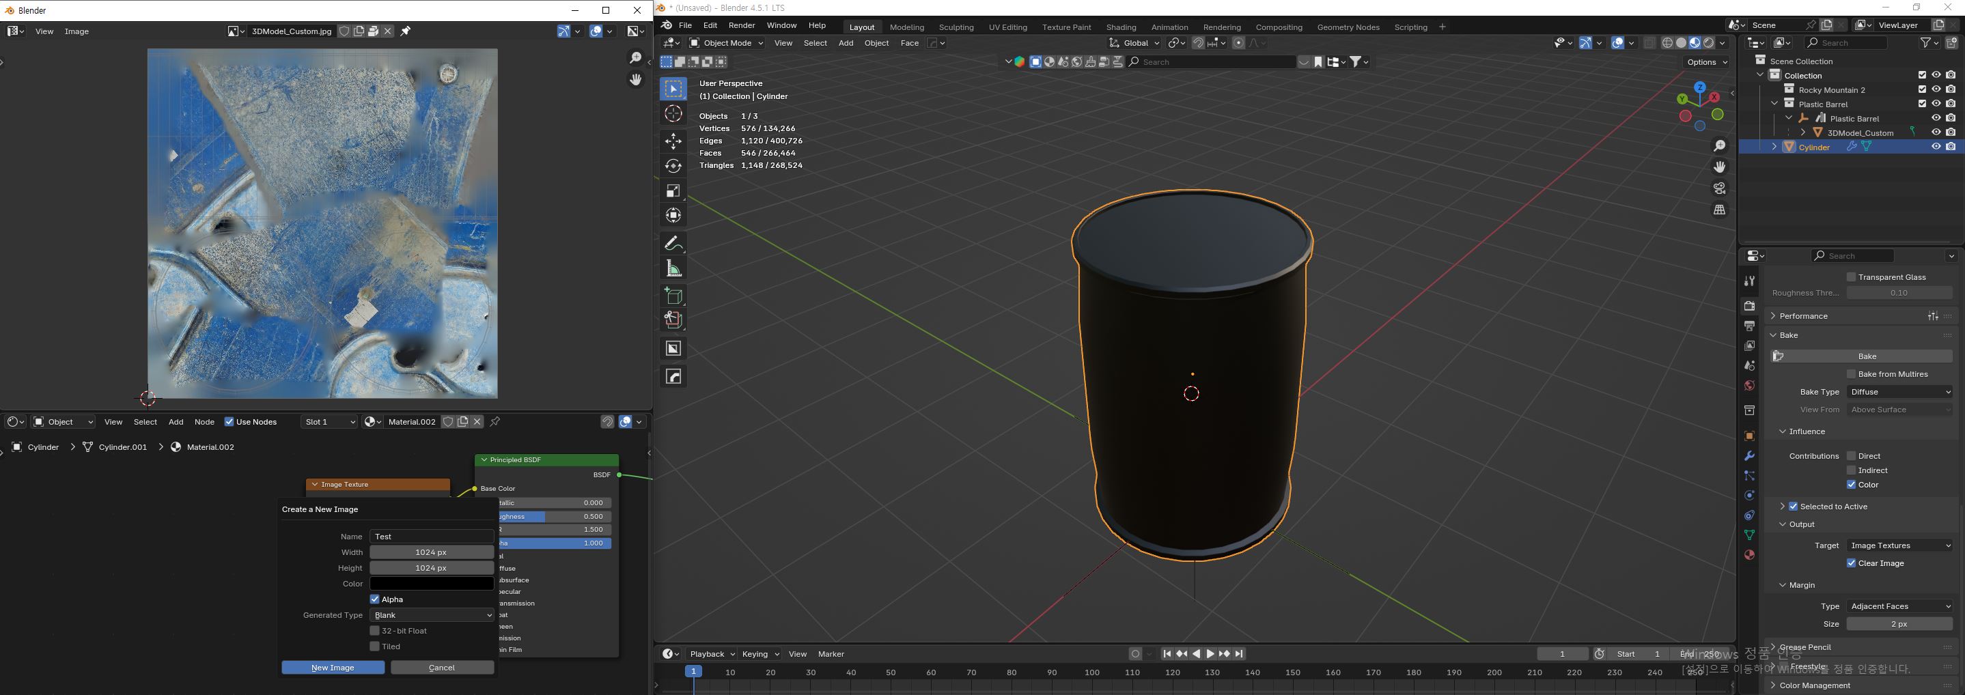Enable the 32-bit Float option
This screenshot has height=695, width=1965.
[374, 631]
